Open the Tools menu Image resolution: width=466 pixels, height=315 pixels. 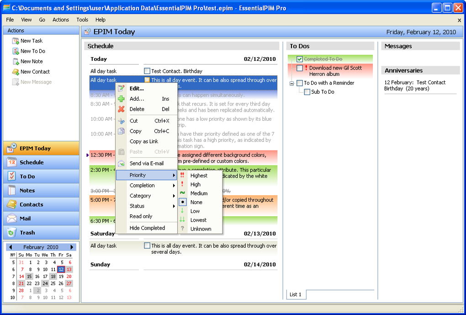tap(82, 20)
